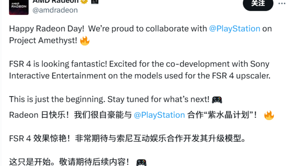Click the AMD Radeon display name
The width and height of the screenshot is (293, 166).
tap(56, 1)
